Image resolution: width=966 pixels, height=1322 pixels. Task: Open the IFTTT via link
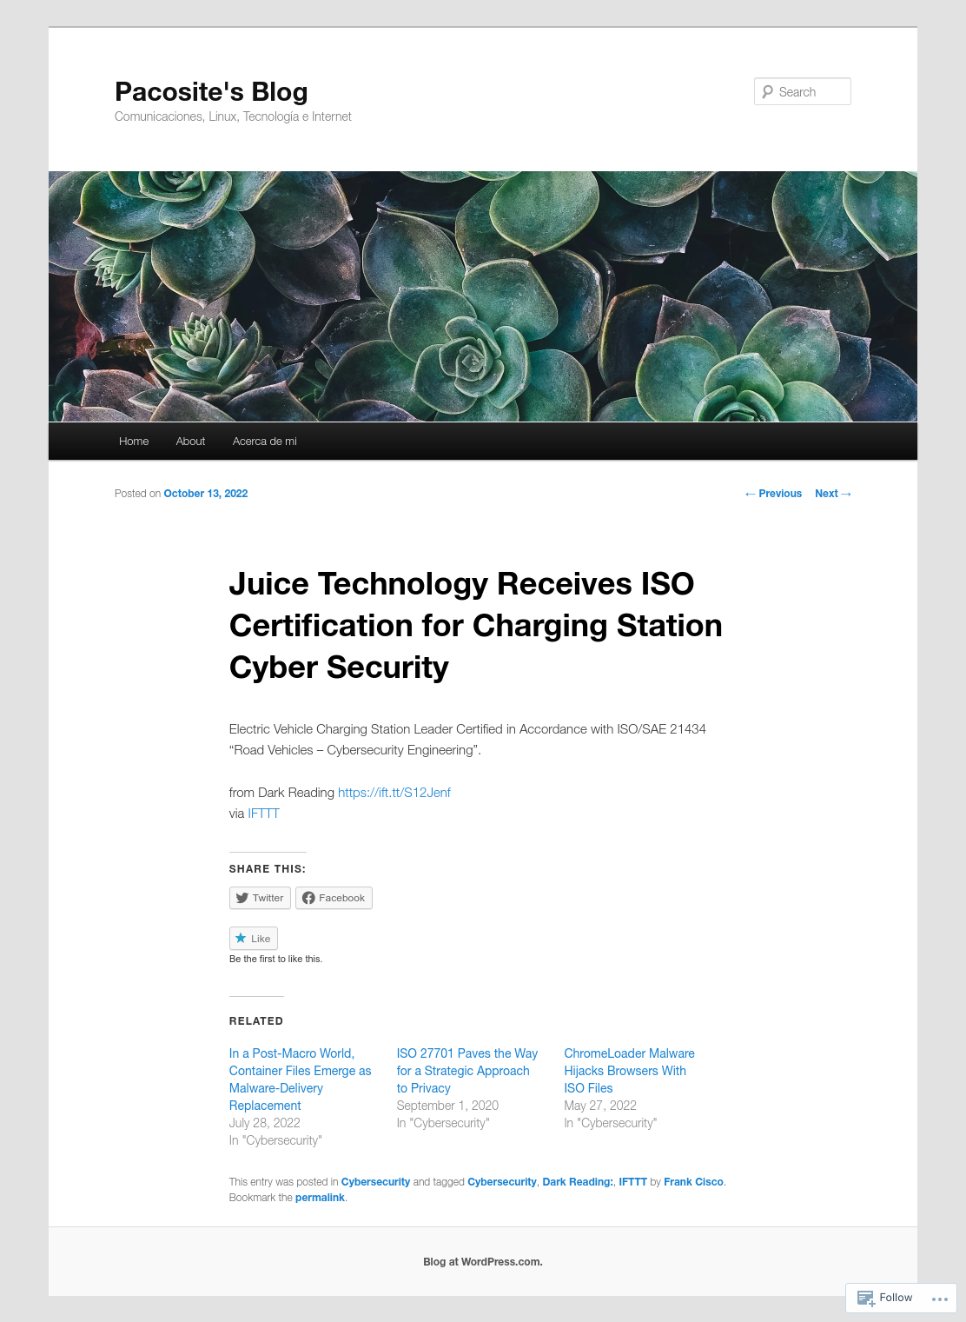[263, 814]
